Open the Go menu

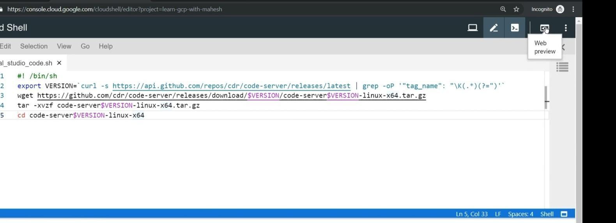(x=85, y=46)
